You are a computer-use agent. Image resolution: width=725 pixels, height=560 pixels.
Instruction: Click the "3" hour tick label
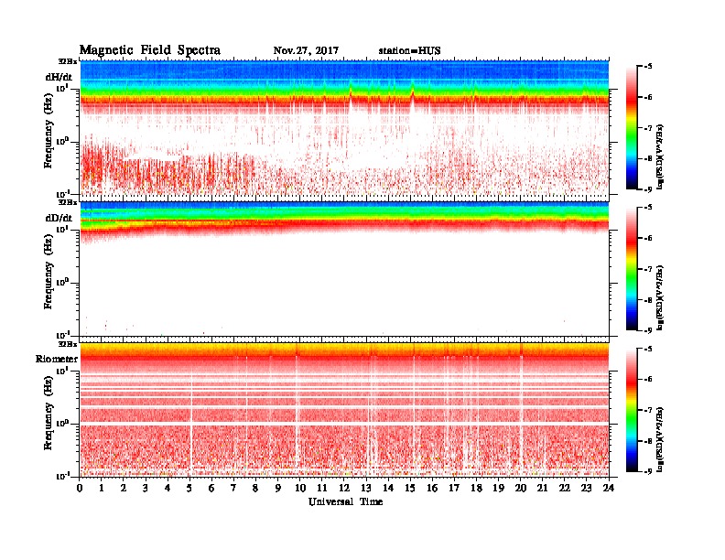click(x=146, y=488)
